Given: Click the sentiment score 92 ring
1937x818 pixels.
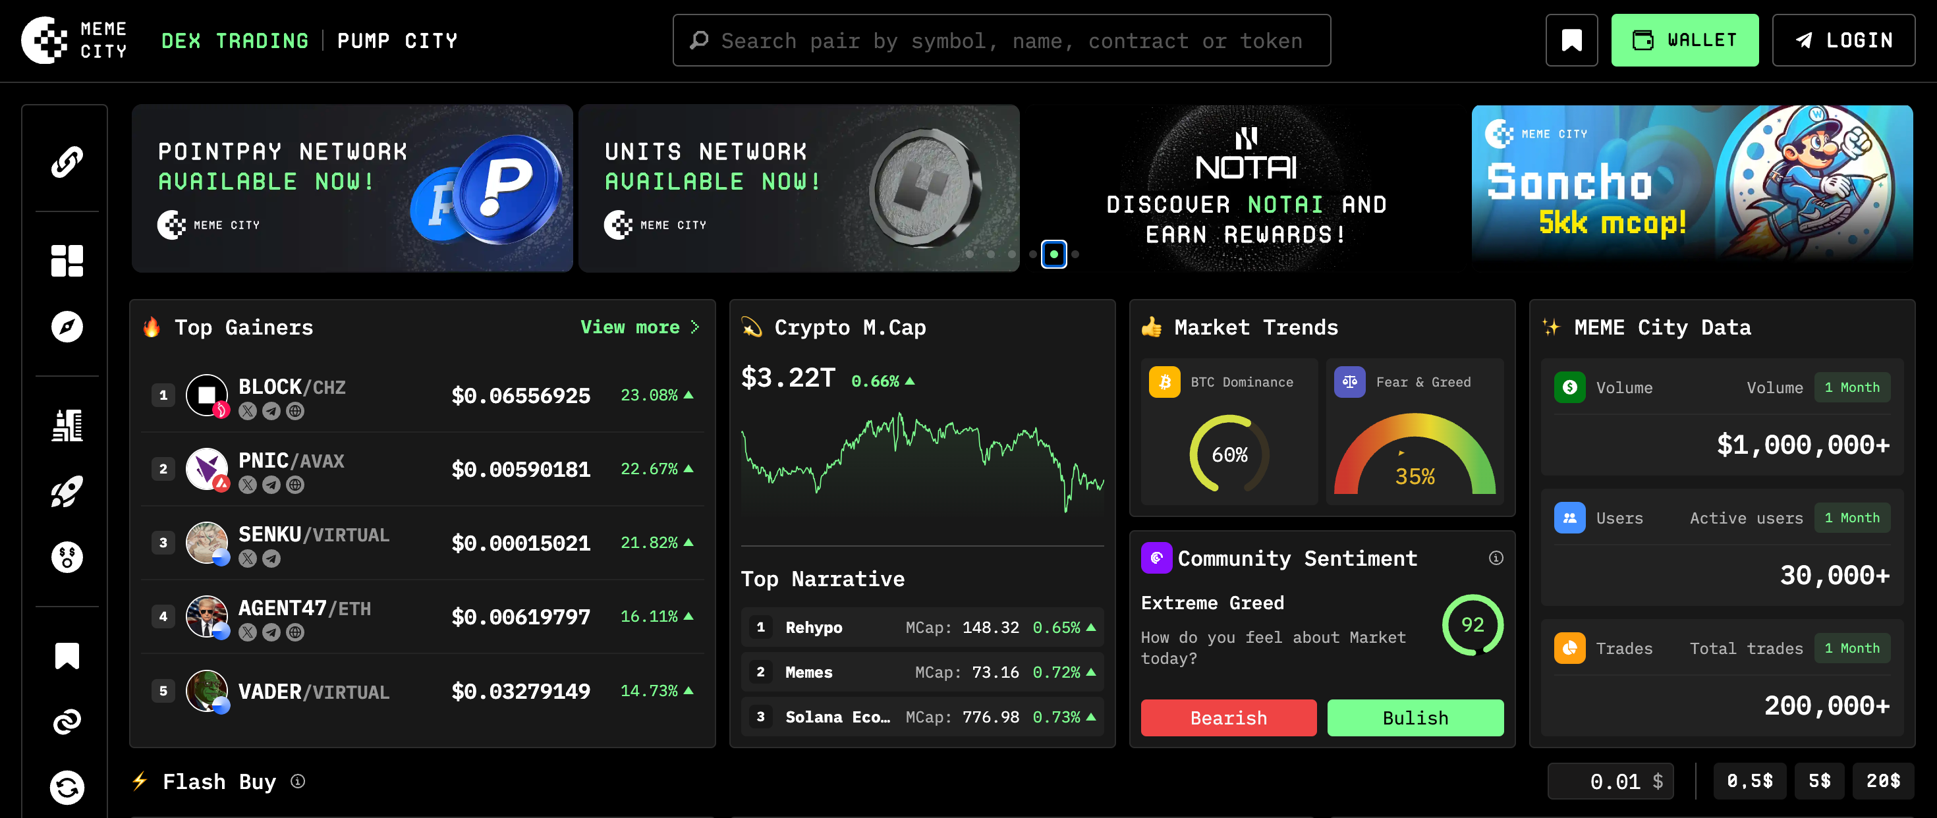Looking at the screenshot, I should (x=1473, y=625).
